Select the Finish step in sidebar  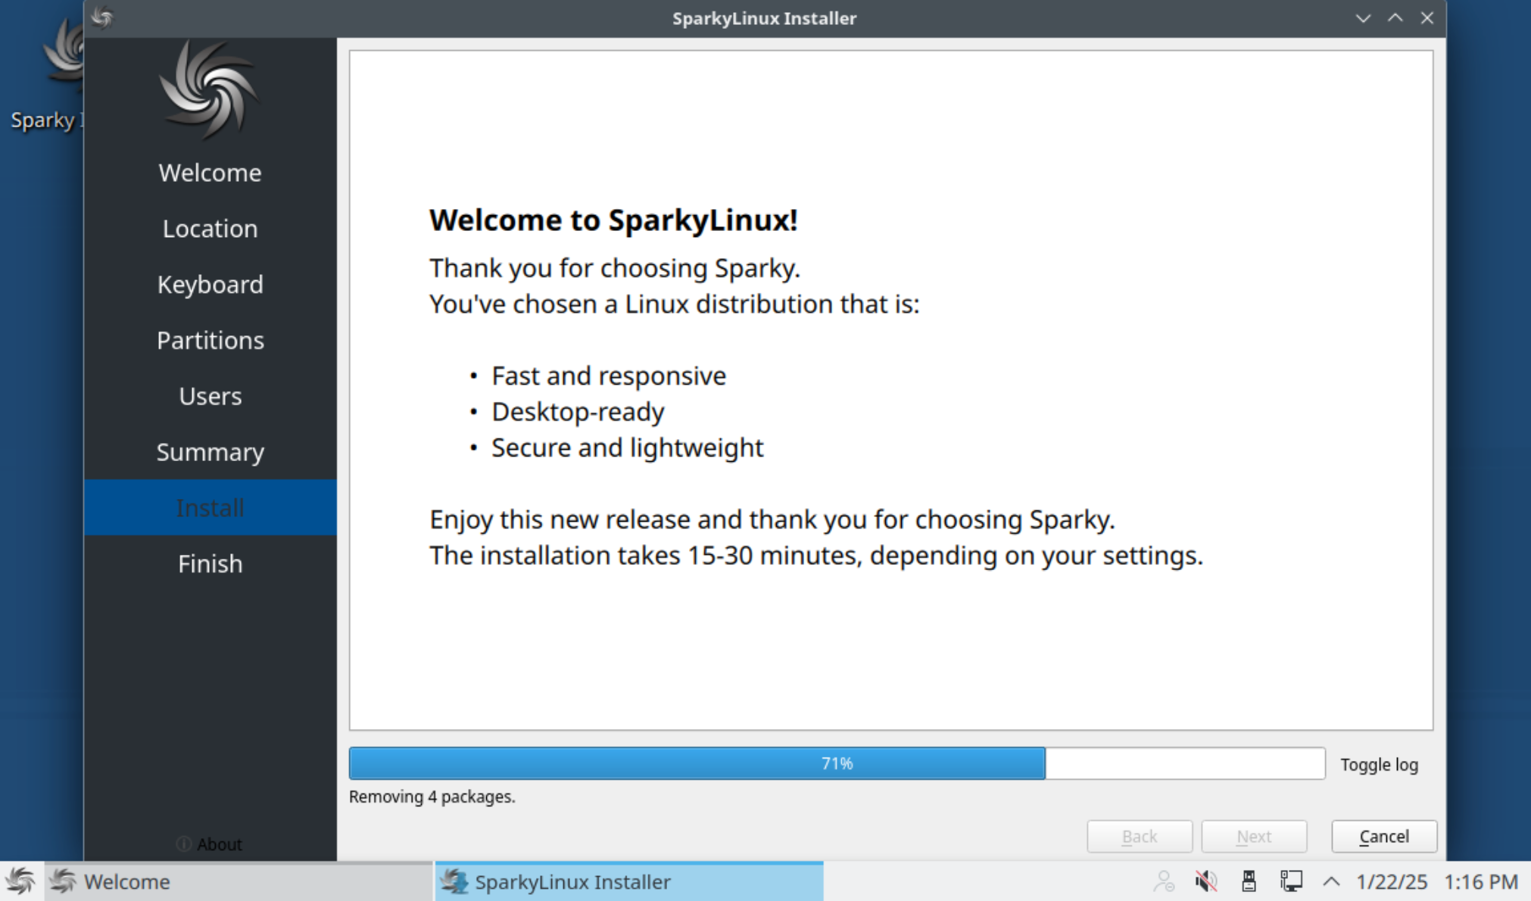(210, 563)
